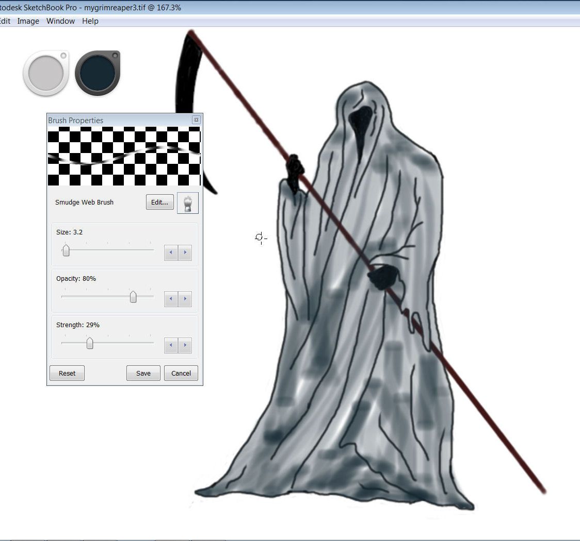Open the Window menu
This screenshot has width=580, height=541.
point(60,21)
